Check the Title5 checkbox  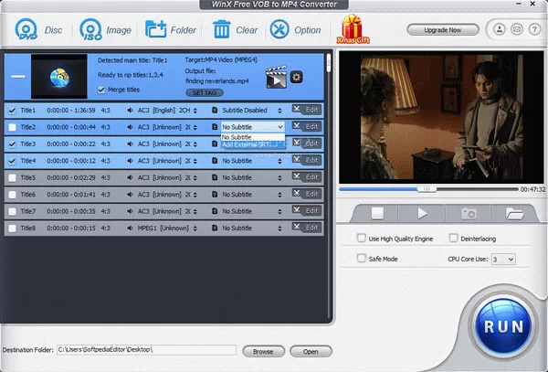tap(12, 177)
